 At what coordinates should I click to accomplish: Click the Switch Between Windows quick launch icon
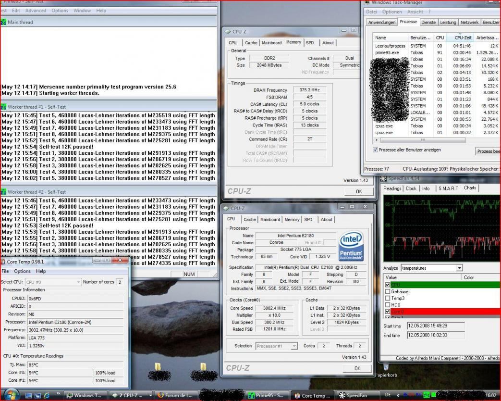coord(37,396)
